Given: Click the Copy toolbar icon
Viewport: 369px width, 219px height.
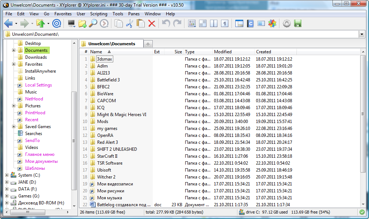Looking at the screenshot, I should [x=118, y=24].
